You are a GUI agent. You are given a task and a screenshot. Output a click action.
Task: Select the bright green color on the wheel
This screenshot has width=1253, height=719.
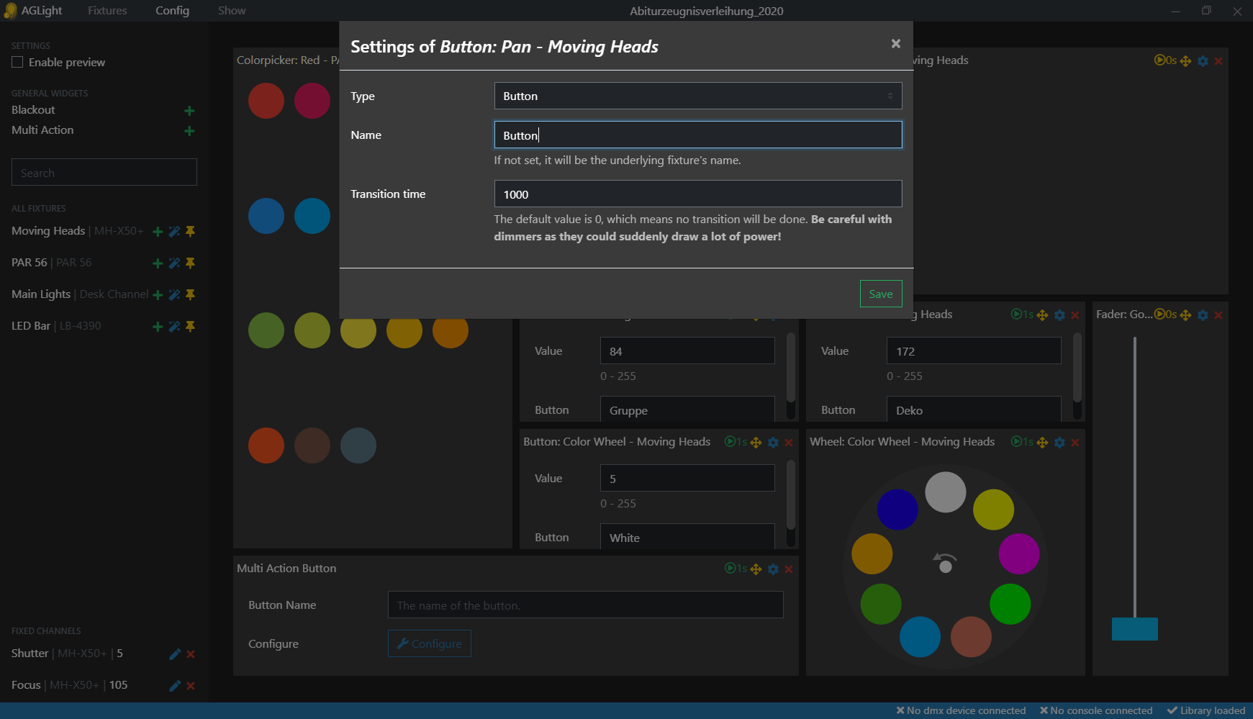pos(1010,604)
